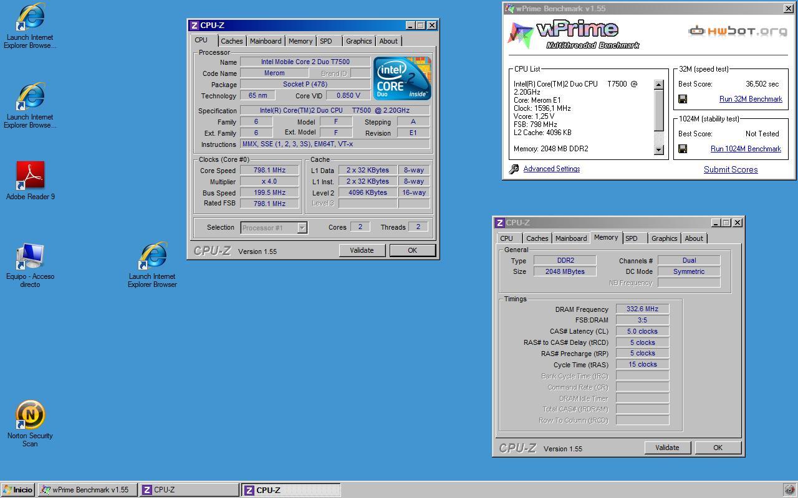This screenshot has width=798, height=498.
Task: Click the Level 2 cache 4096 KBytes value
Action: (368, 192)
